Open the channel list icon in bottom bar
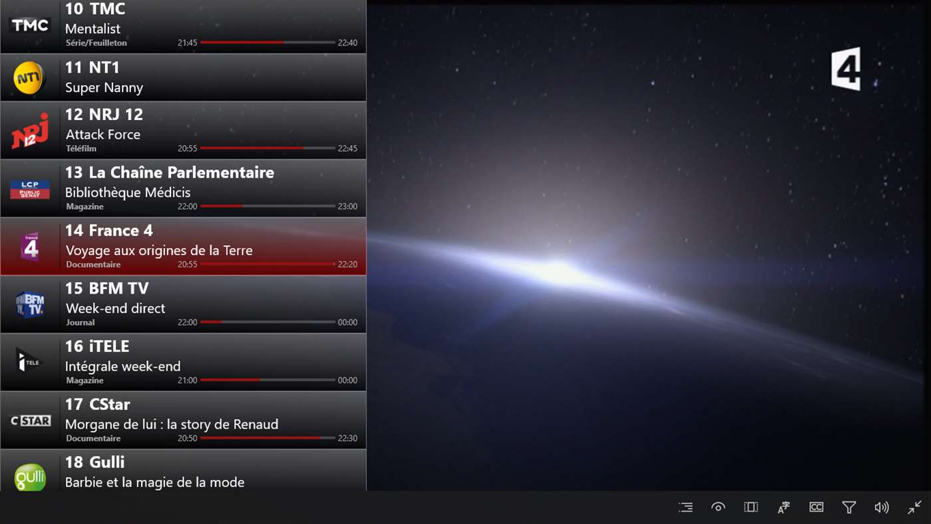The width and height of the screenshot is (931, 524). coord(685,507)
